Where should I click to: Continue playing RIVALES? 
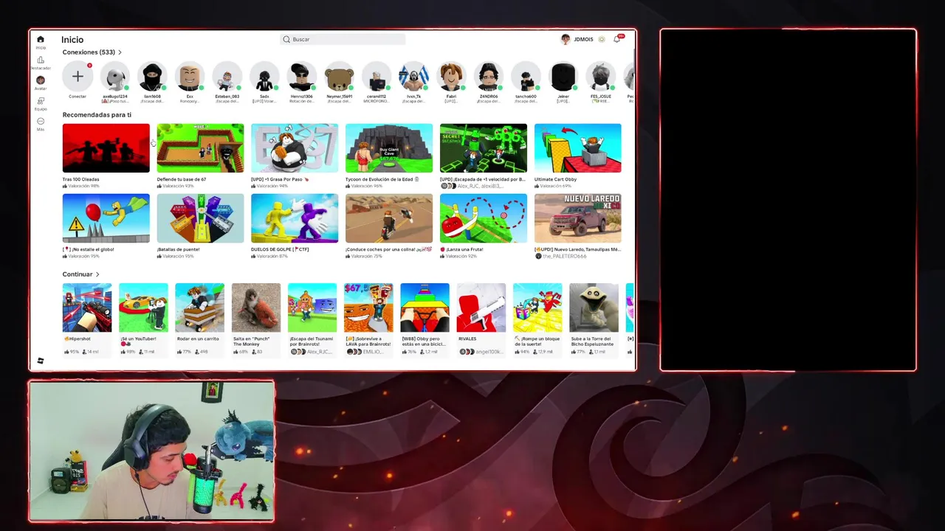(x=481, y=308)
